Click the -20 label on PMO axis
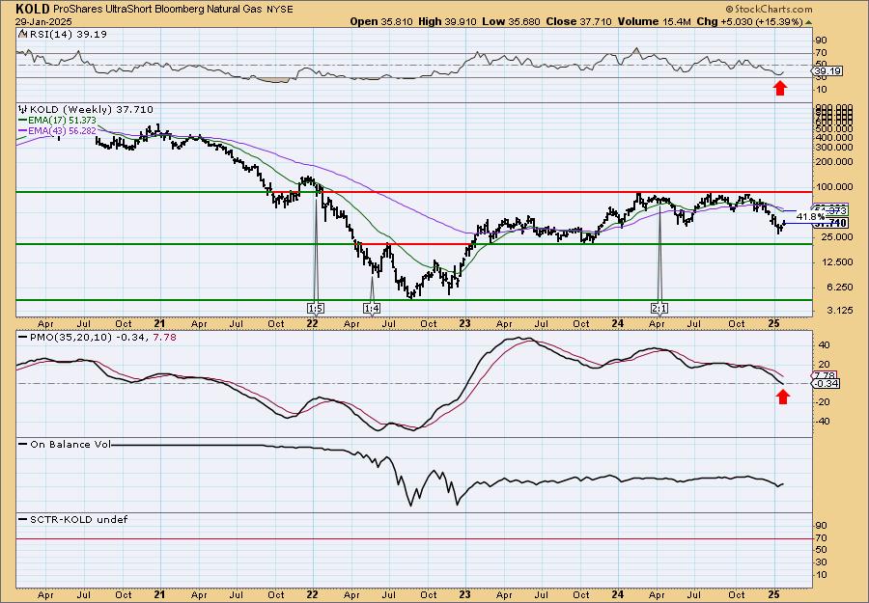Image resolution: width=869 pixels, height=603 pixels. 823,402
